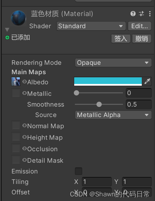Open the Height Map texture picker circle

coord(24,137)
